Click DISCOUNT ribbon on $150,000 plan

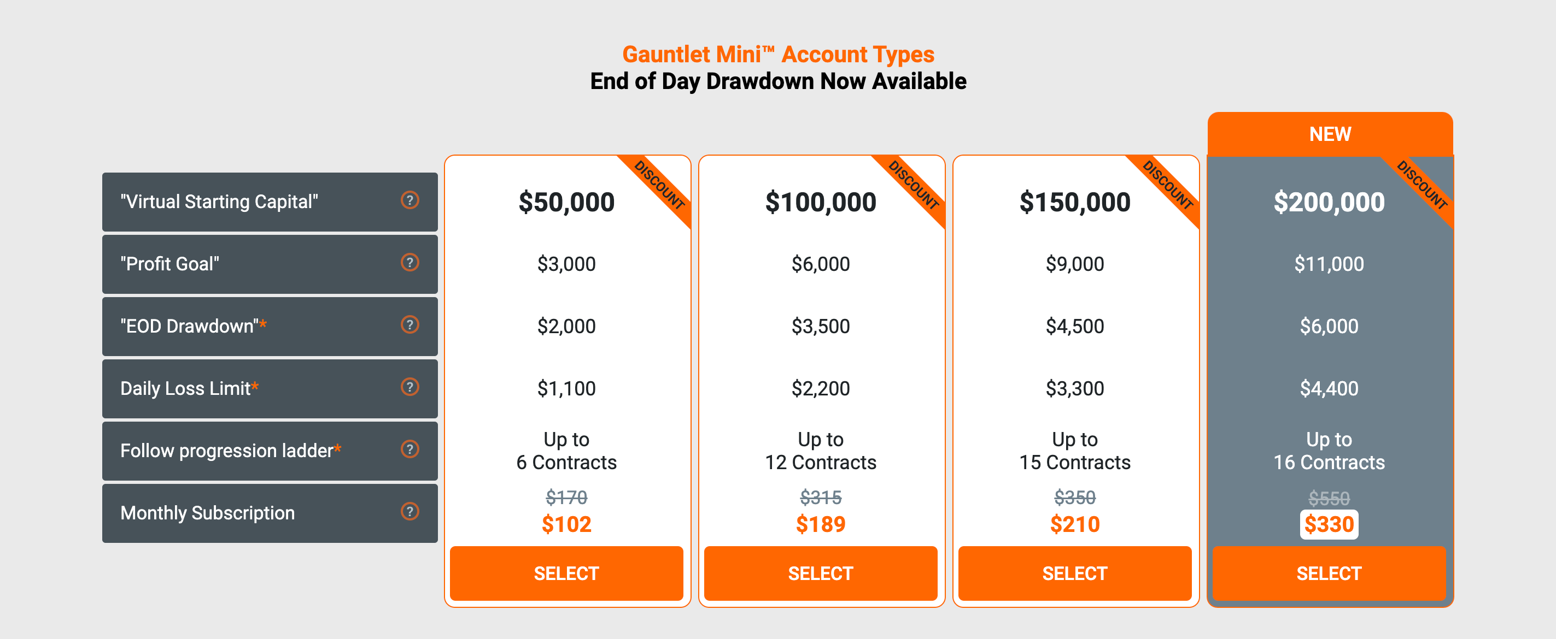tap(1168, 186)
